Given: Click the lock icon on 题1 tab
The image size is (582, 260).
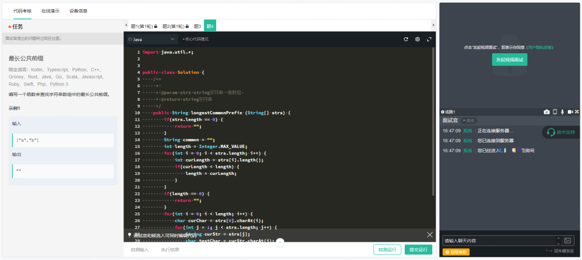Looking at the screenshot, I should point(156,26).
